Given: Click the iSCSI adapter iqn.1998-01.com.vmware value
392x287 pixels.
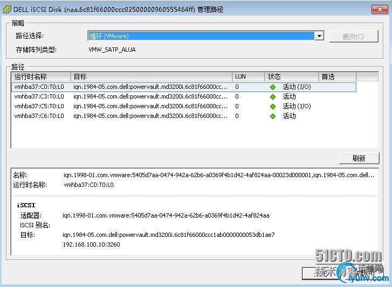Looking at the screenshot, I should (x=166, y=215).
